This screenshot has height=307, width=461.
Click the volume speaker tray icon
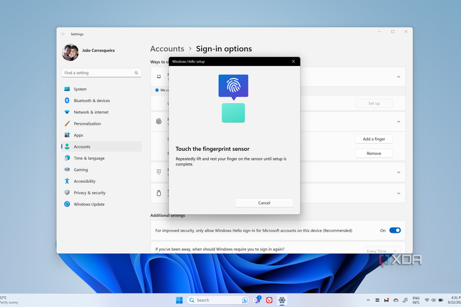coord(433,300)
